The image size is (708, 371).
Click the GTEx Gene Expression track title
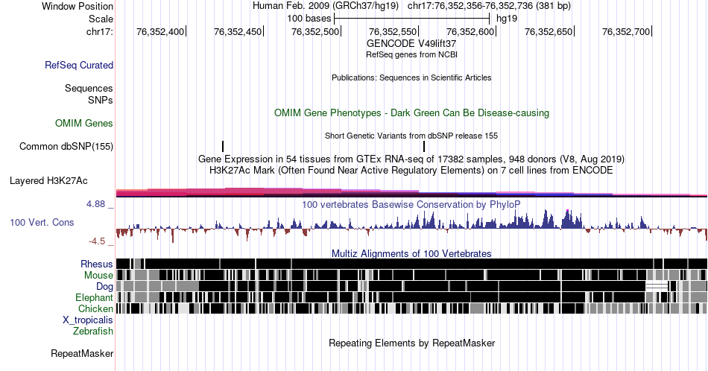(x=411, y=159)
